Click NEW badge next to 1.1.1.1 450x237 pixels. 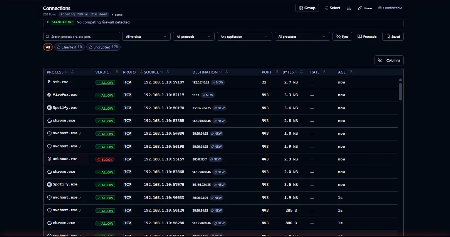coord(208,95)
